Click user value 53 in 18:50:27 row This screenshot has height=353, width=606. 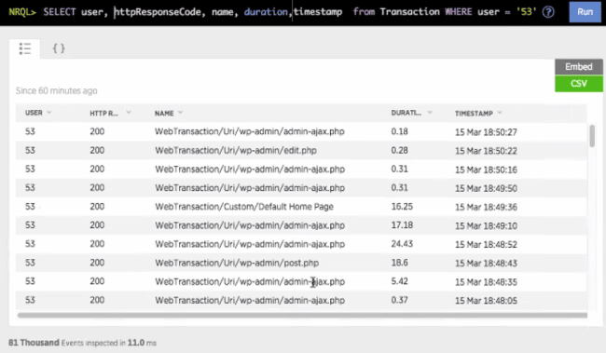[x=30, y=131]
